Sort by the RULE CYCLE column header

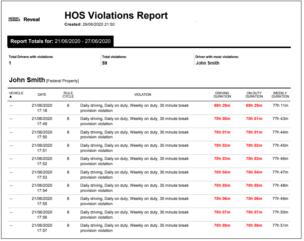pos(68,95)
